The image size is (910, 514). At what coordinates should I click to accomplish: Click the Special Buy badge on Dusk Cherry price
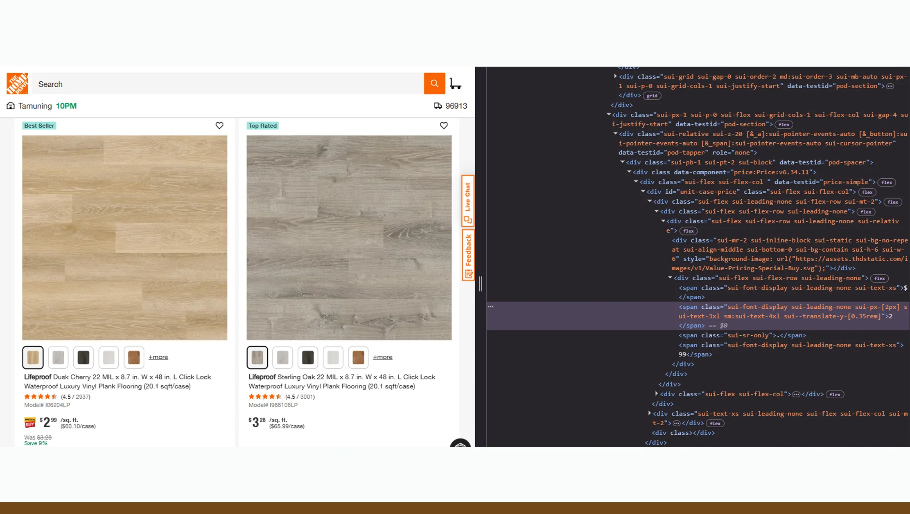point(29,422)
